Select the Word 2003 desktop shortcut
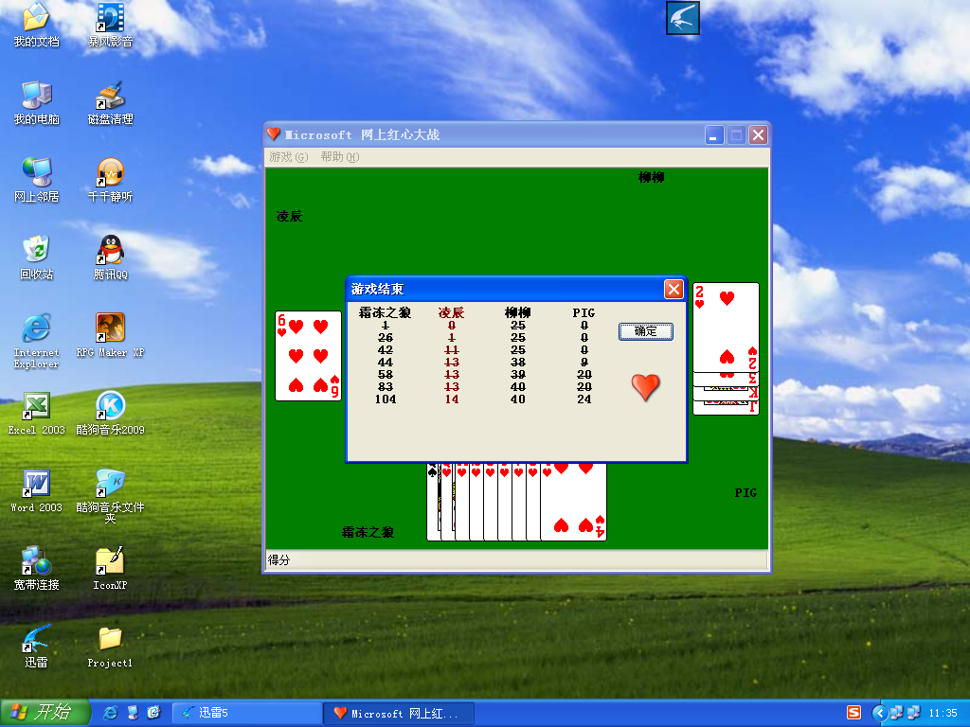970x727 pixels. (x=37, y=491)
